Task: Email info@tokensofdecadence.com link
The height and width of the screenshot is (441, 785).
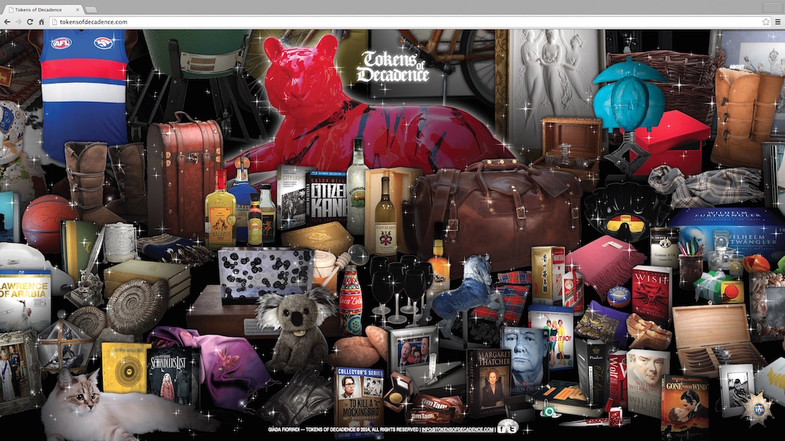Action: pos(458,430)
